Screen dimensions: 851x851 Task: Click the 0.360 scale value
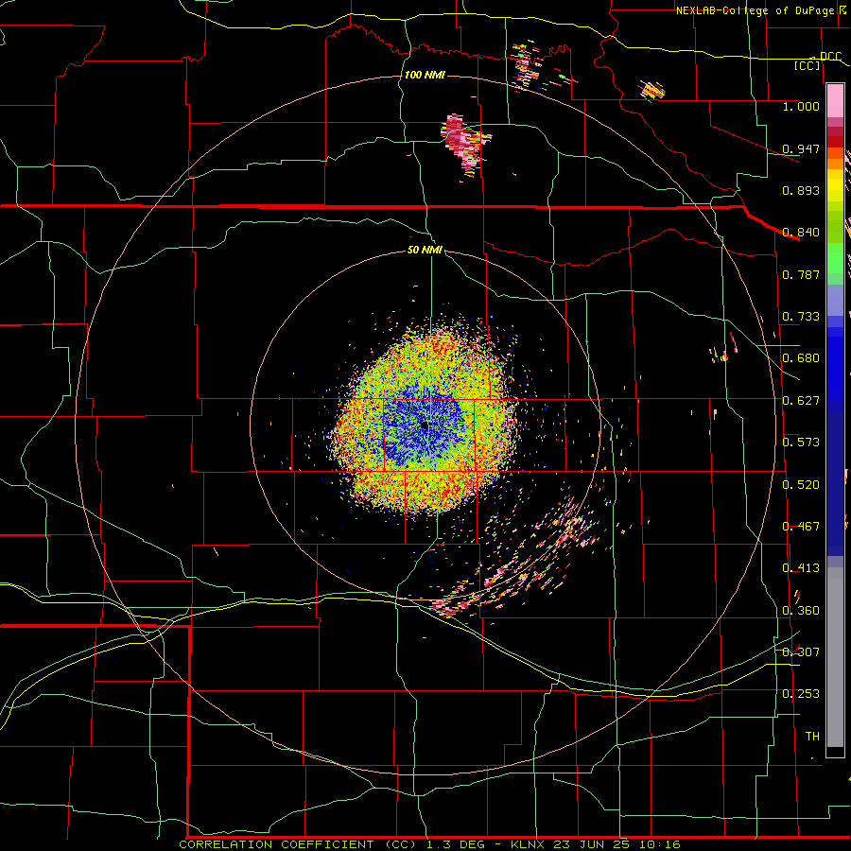(x=801, y=611)
